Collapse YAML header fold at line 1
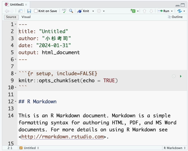Image resolution: width=188 pixels, height=151 pixels. point(15,24)
